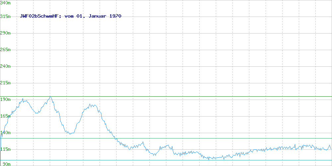The height and width of the screenshot is (166, 332).
Task: Select the 290m y-axis label
Action: point(6,33)
